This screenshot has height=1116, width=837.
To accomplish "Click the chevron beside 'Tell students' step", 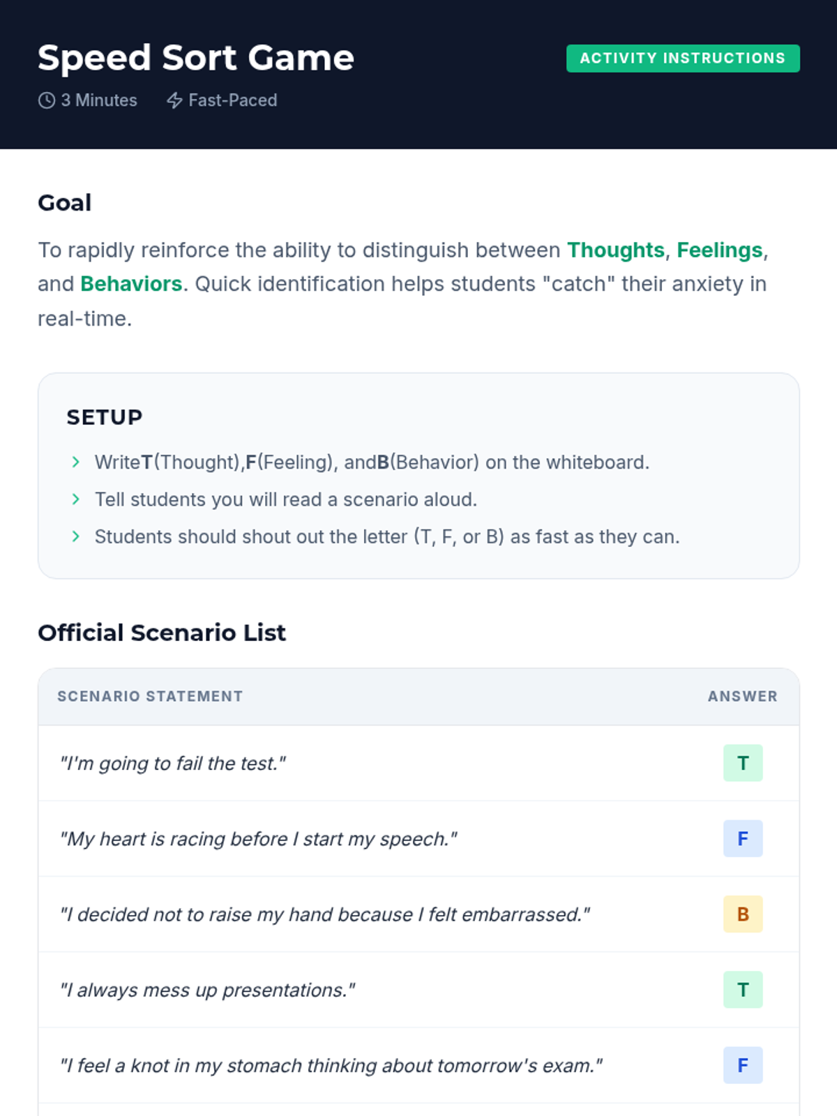I will (x=76, y=499).
